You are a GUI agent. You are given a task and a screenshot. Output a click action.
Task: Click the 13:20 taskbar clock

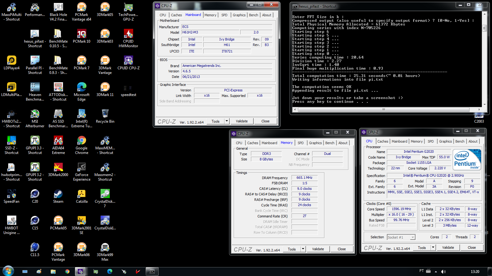coord(475,271)
